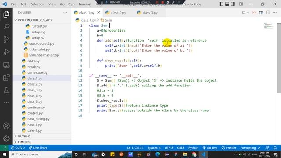Open the File menu
Viewport: 281px width, 158px height.
point(14,4)
